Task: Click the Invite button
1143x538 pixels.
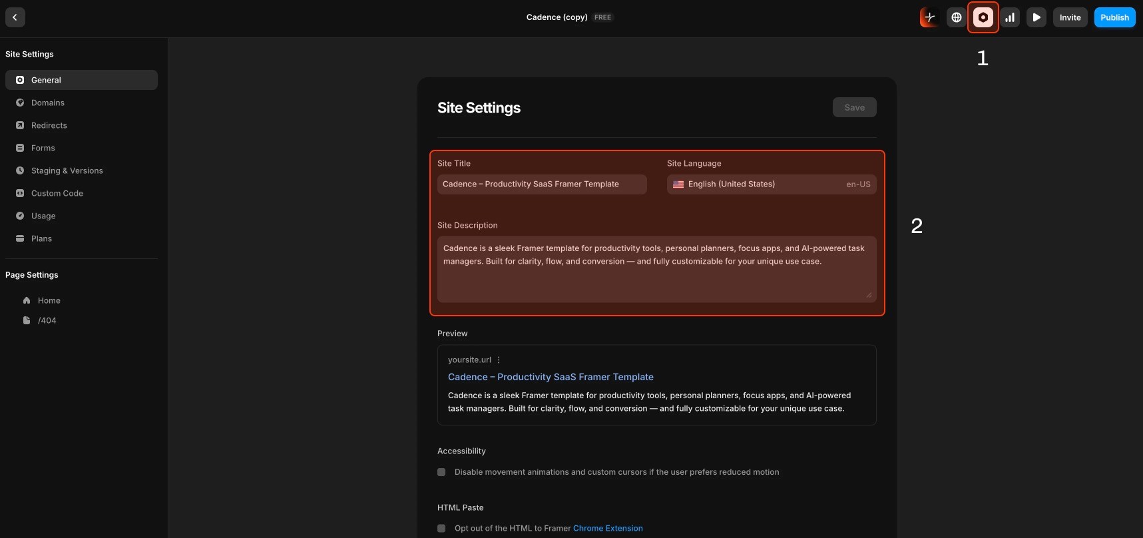Action: click(x=1070, y=17)
